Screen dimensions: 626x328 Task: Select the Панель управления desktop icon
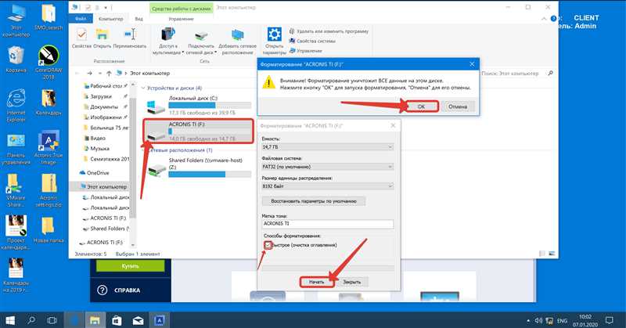click(16, 149)
